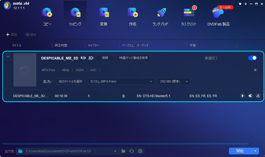Viewport: 265px width, 157px height.
Task: Click the refresh arrows icon
Action: coord(132,151)
